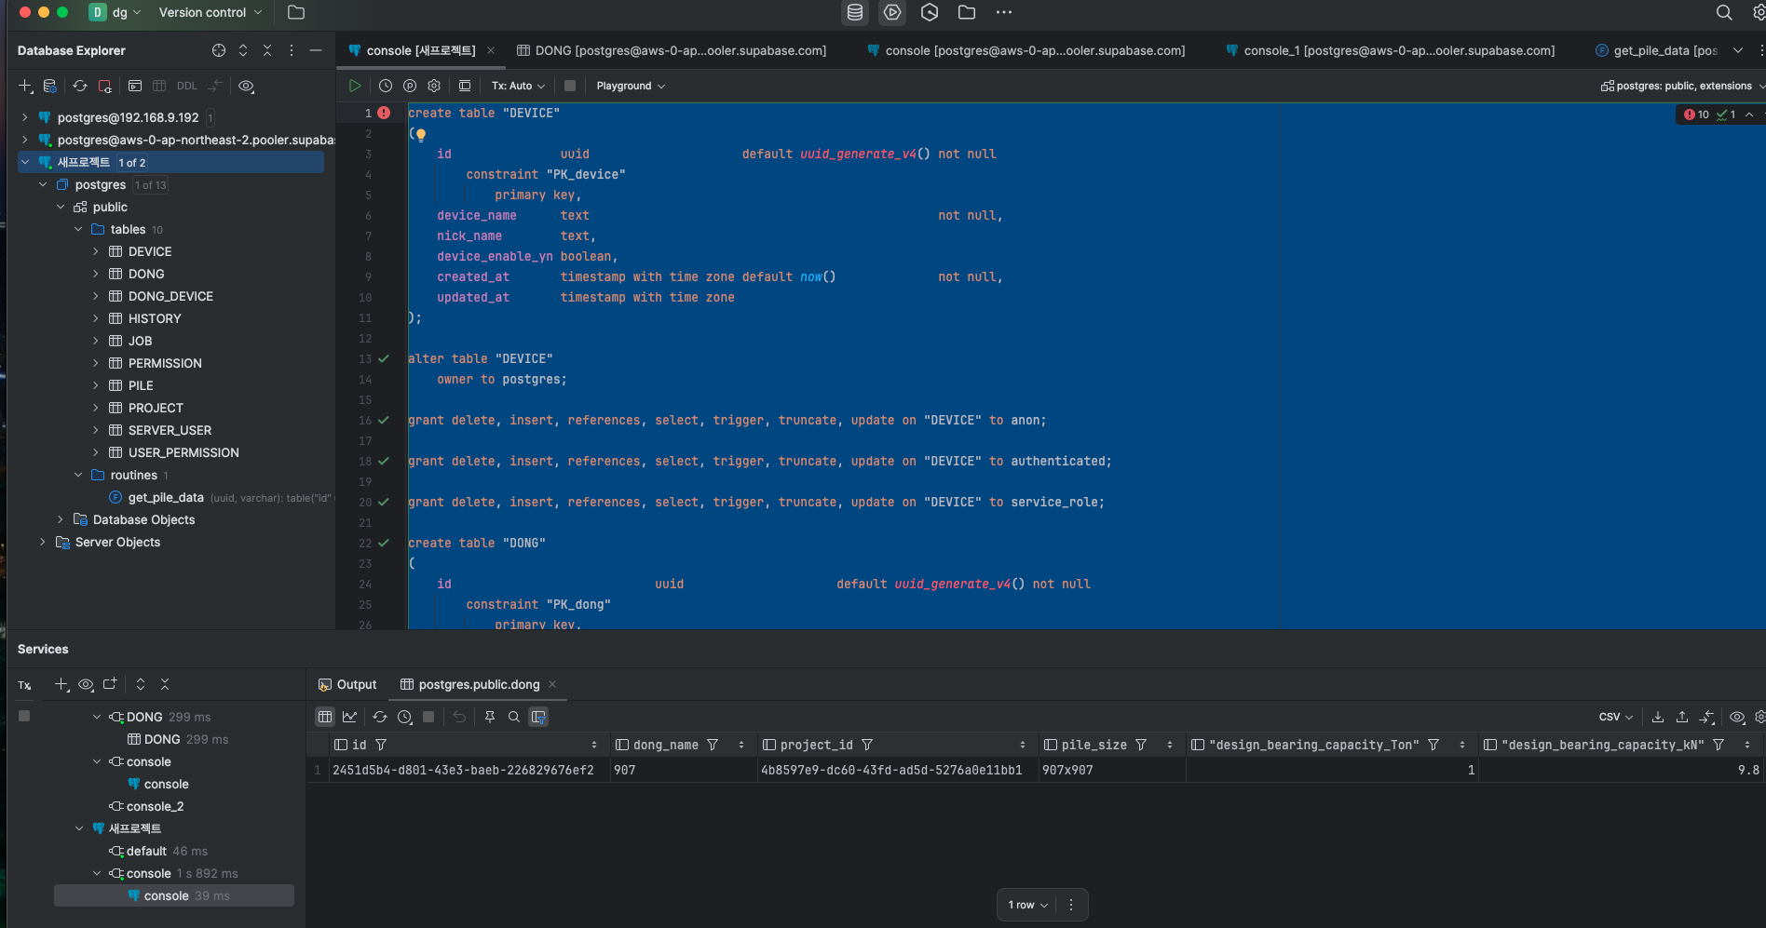The width and height of the screenshot is (1766, 928).
Task: Click the DDL button in explorer toolbar
Action: pyautogui.click(x=187, y=86)
